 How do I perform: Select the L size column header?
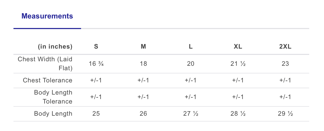pyautogui.click(x=191, y=47)
